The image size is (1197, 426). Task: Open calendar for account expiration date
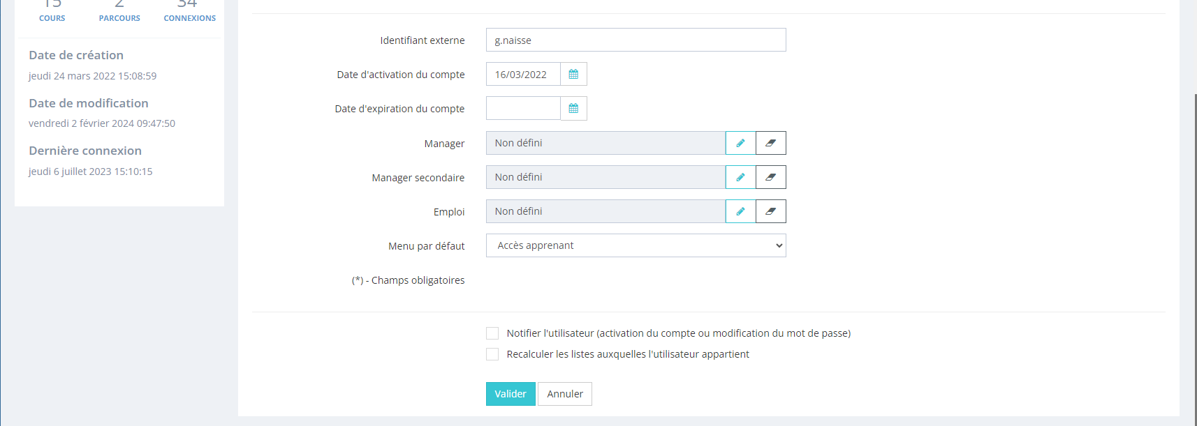[573, 109]
